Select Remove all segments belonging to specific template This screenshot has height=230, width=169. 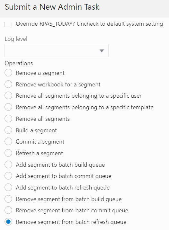(8, 107)
